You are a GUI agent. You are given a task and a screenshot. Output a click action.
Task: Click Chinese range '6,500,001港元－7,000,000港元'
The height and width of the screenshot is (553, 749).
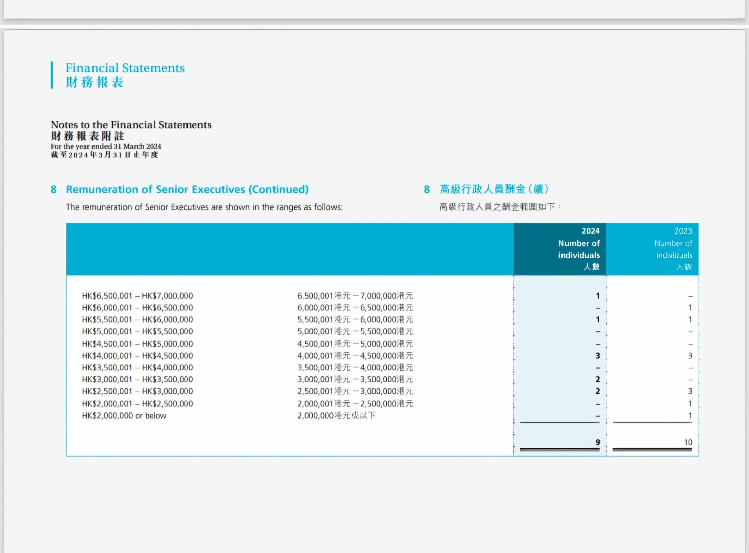click(355, 296)
